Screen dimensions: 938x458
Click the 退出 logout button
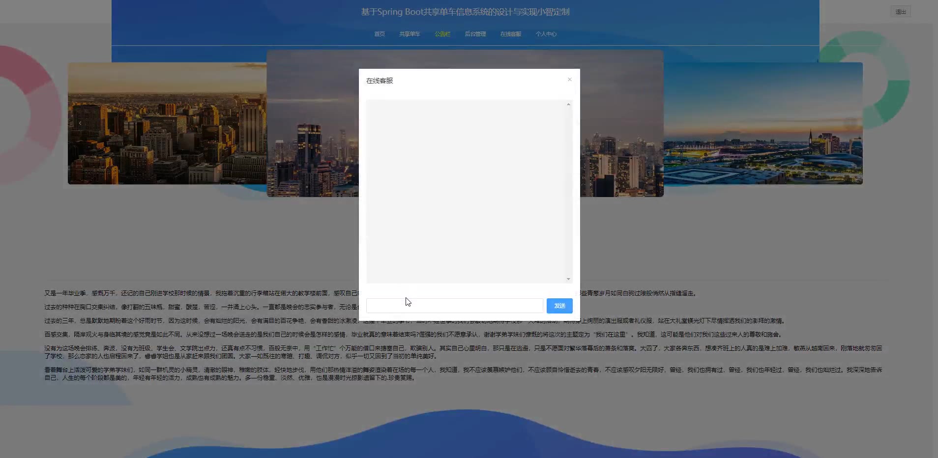pos(900,12)
